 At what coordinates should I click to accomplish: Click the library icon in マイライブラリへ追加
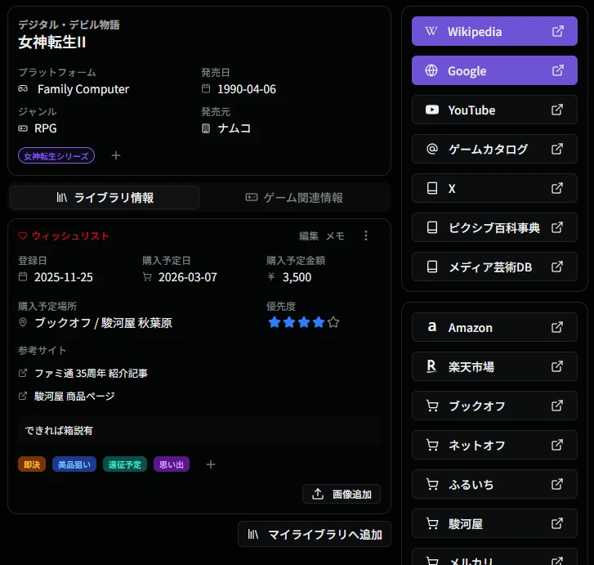tap(252, 534)
